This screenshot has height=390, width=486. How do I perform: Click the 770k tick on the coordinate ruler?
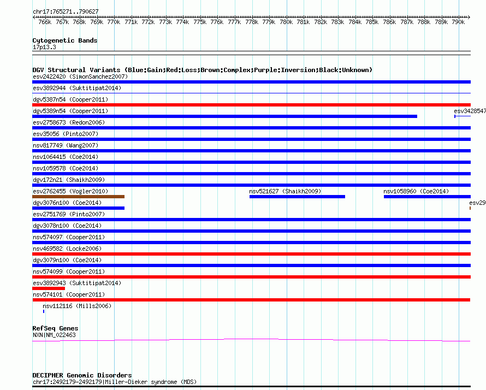point(114,22)
